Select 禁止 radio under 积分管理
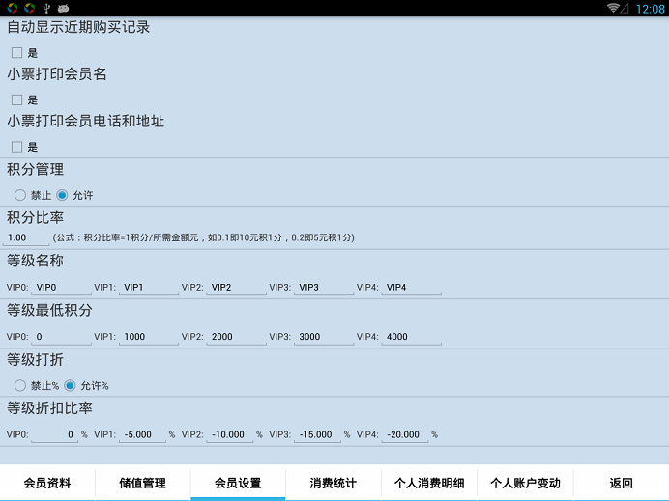 (20, 195)
